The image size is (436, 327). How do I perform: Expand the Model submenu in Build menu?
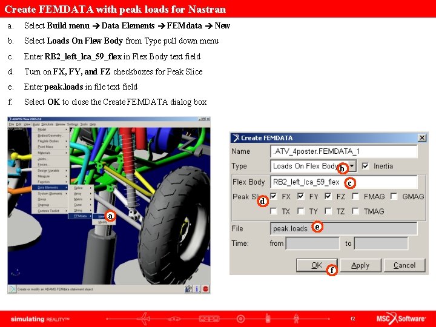click(50, 130)
